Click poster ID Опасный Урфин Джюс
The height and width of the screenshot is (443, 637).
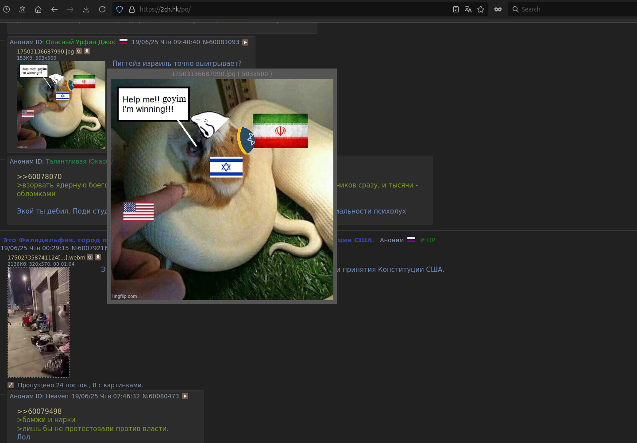click(x=81, y=42)
